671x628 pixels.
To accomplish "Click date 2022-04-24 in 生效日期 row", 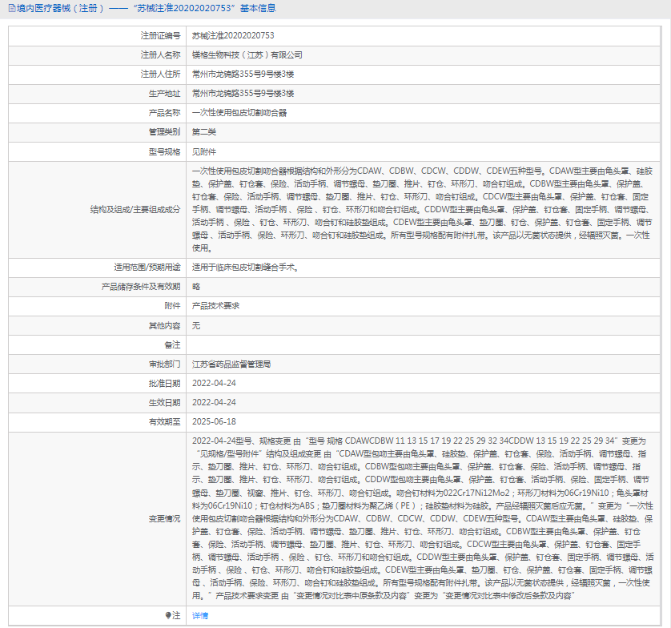I will point(214,402).
